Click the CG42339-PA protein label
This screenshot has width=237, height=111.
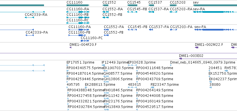(37, 32)
